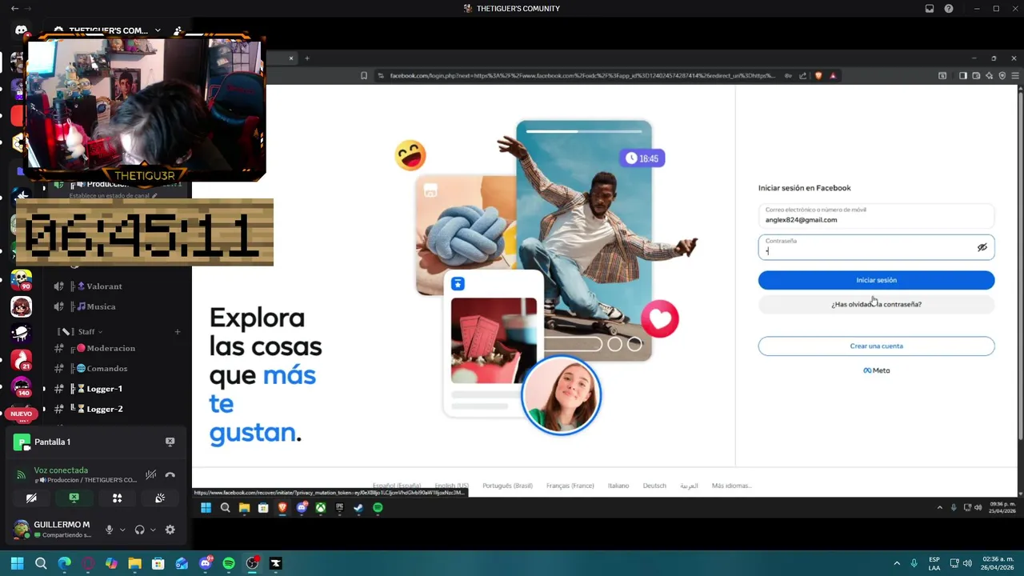Open shared browser hamburger menu
Viewport: 1024px width, 576px height.
pyautogui.click(x=1016, y=75)
